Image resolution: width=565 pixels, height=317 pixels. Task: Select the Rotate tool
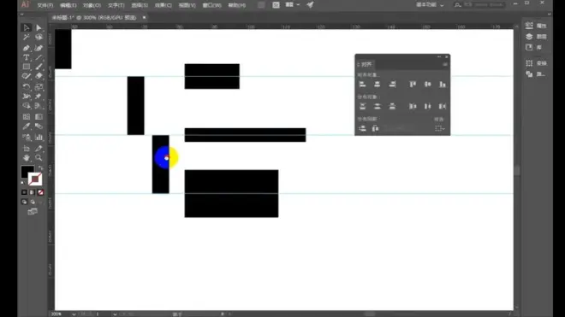(x=27, y=86)
